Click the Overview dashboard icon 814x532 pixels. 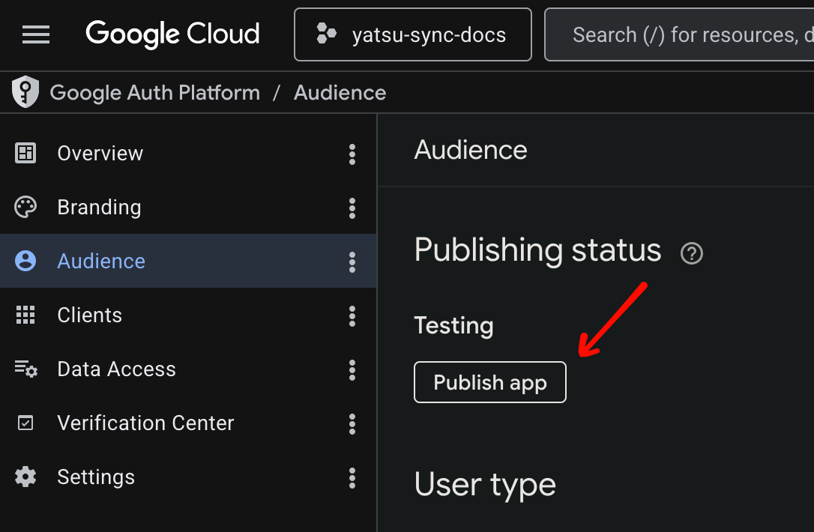coord(25,153)
